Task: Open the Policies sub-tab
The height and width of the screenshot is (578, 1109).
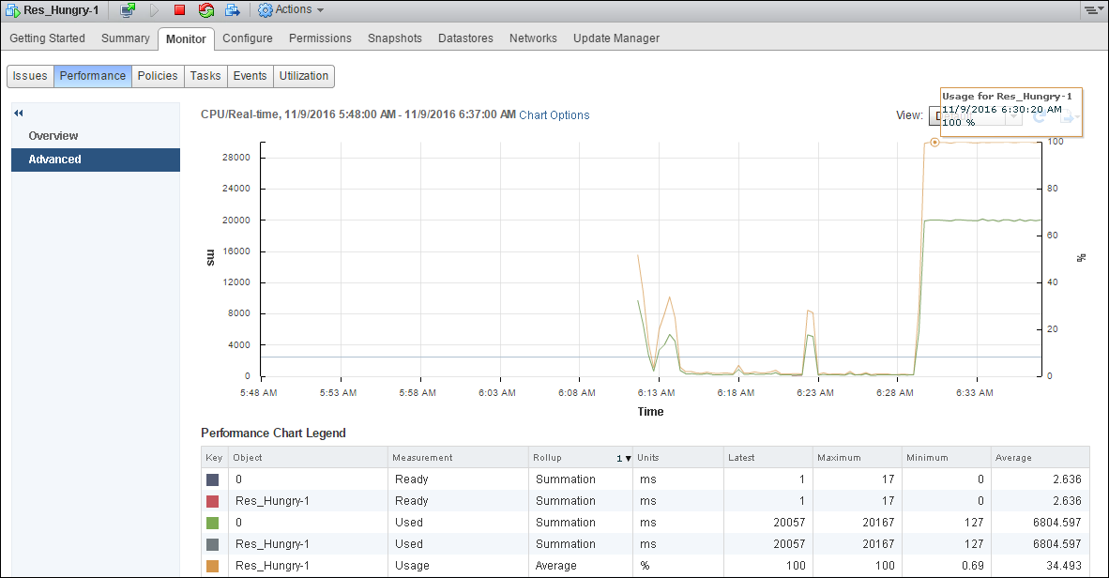Action: pyautogui.click(x=158, y=76)
